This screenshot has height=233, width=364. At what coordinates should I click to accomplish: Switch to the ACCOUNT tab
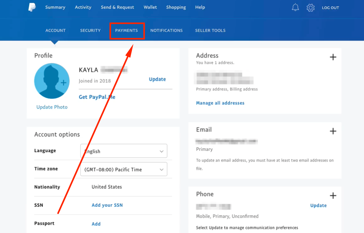click(x=56, y=30)
